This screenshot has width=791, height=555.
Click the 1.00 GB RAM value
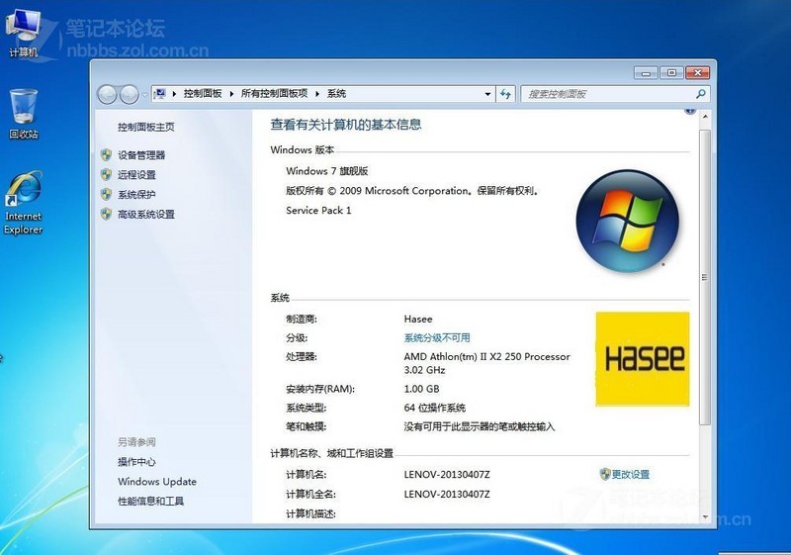click(x=421, y=389)
